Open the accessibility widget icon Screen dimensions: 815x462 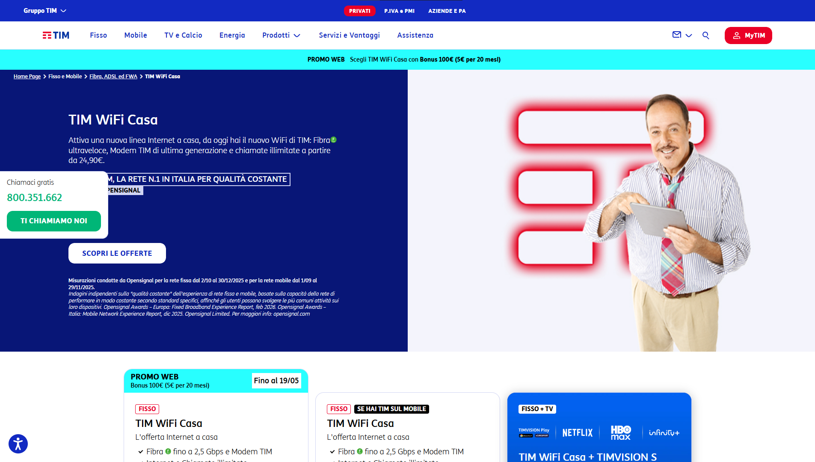[x=18, y=444]
